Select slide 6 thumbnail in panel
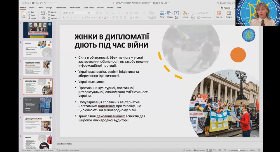 pyautogui.click(x=38, y=124)
